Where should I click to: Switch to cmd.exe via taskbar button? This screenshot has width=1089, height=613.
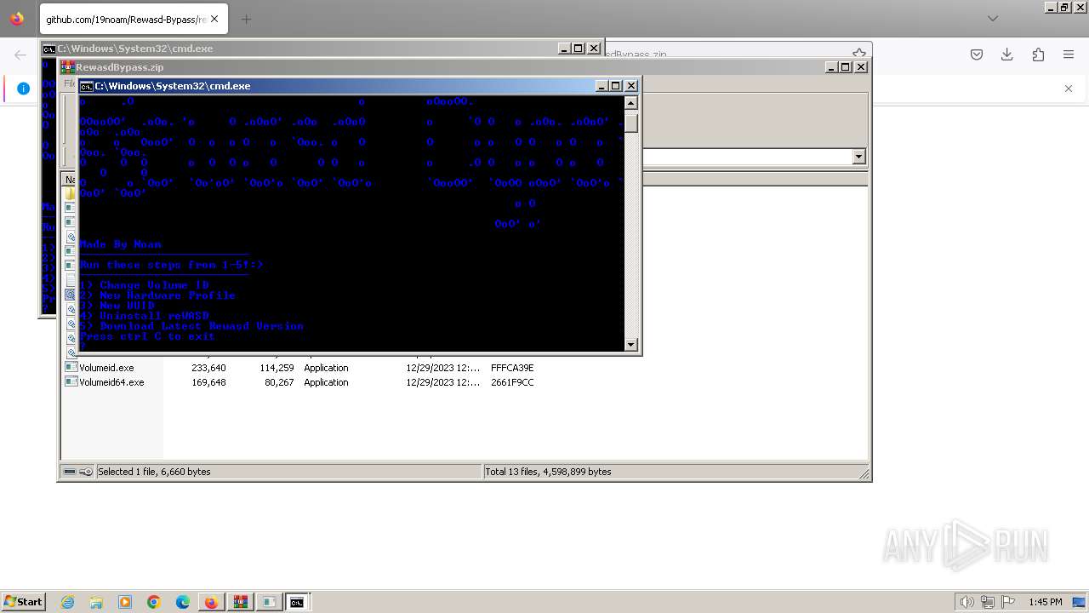(x=297, y=602)
